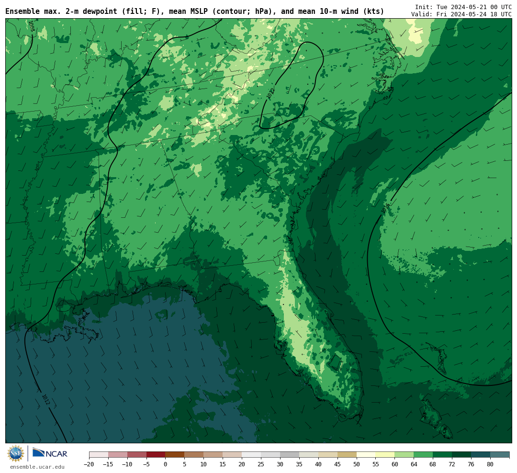Click the -20 colorbar tick label

(89, 464)
